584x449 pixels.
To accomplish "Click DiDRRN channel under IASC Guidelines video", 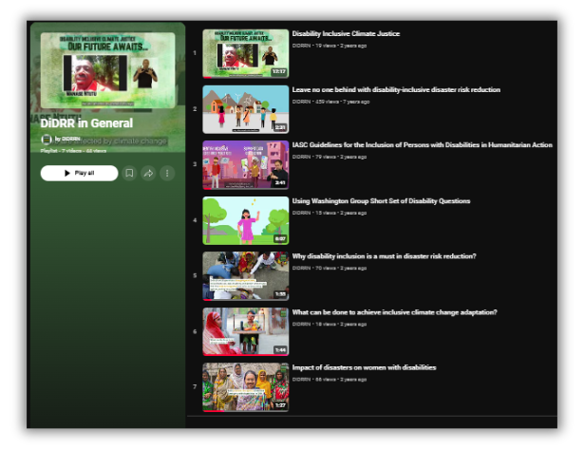I will 301,157.
